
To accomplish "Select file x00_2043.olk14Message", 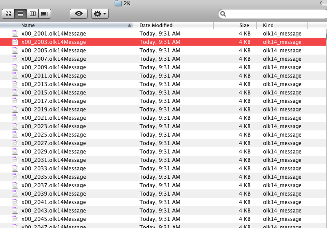I will [163, 211].
